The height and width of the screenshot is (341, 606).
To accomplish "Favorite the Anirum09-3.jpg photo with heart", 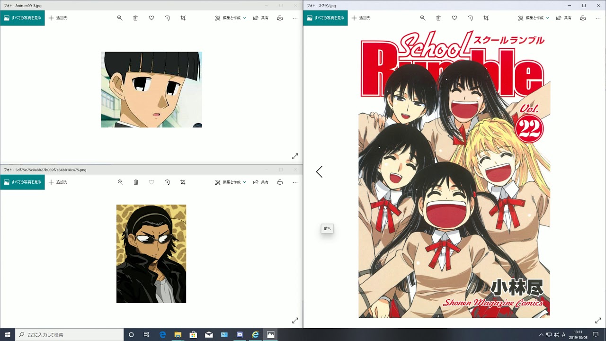I will 151,18.
